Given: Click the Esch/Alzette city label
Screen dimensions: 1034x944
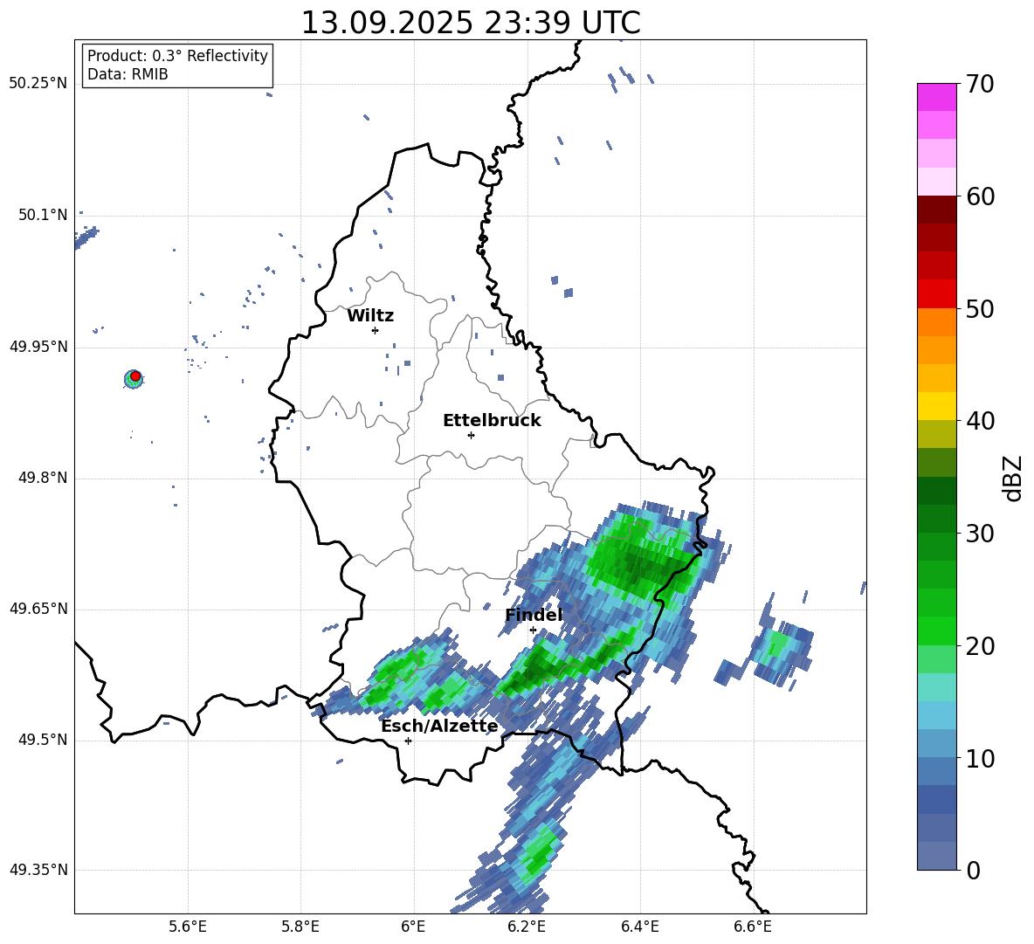Looking at the screenshot, I should 439,726.
